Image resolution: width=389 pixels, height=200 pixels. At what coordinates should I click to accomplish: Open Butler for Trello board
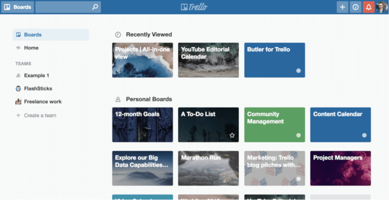274,60
